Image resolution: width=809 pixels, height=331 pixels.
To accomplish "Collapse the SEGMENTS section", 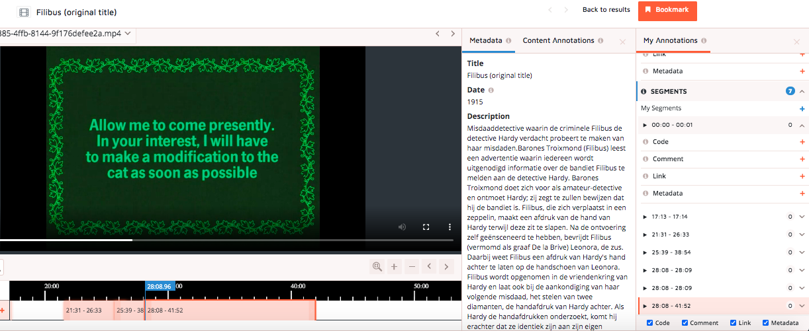I will point(802,91).
